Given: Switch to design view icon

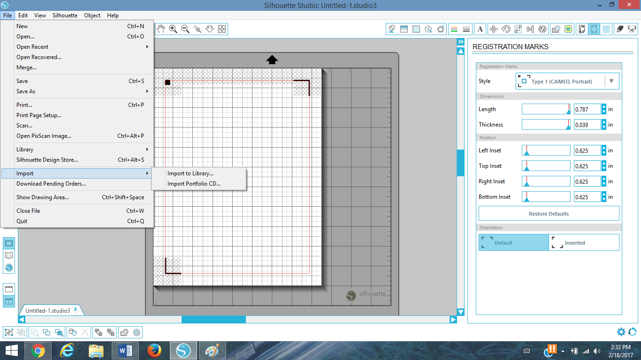Looking at the screenshot, I should (x=9, y=243).
